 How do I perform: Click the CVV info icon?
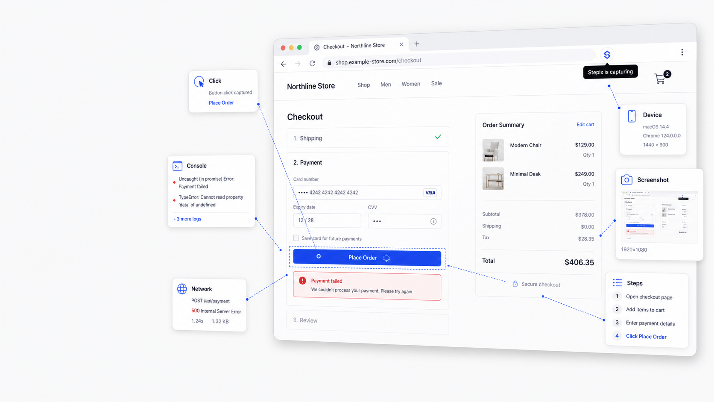(x=433, y=221)
